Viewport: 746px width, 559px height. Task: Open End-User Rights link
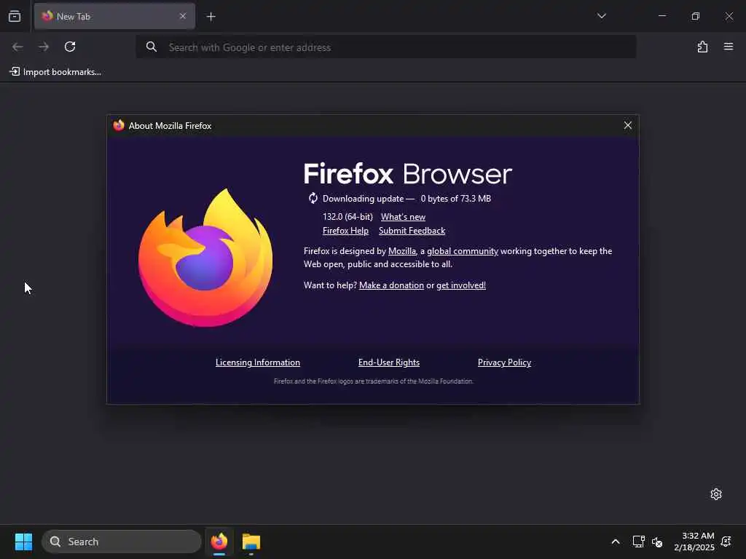point(389,362)
